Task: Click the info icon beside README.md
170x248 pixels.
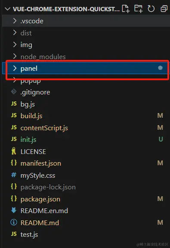Action: [14, 223]
